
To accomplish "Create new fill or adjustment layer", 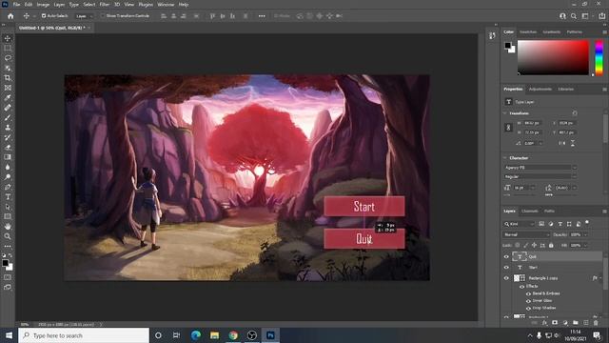I will pyautogui.click(x=565, y=323).
